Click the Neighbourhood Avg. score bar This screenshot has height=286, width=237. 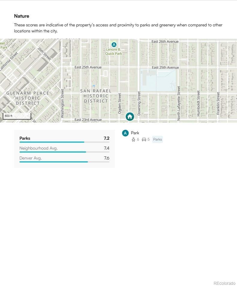point(64,152)
